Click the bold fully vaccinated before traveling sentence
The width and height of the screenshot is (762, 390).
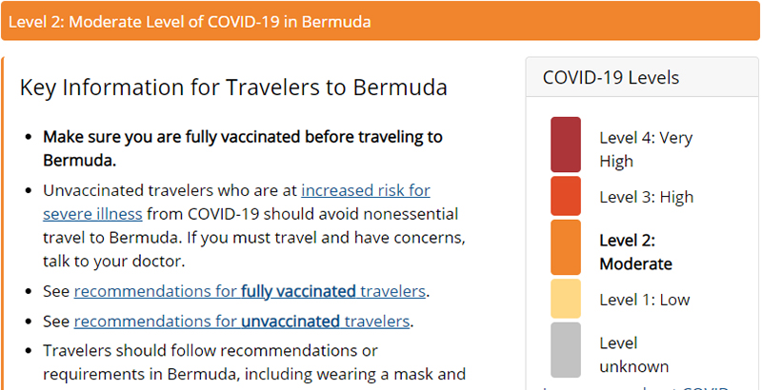pos(243,147)
